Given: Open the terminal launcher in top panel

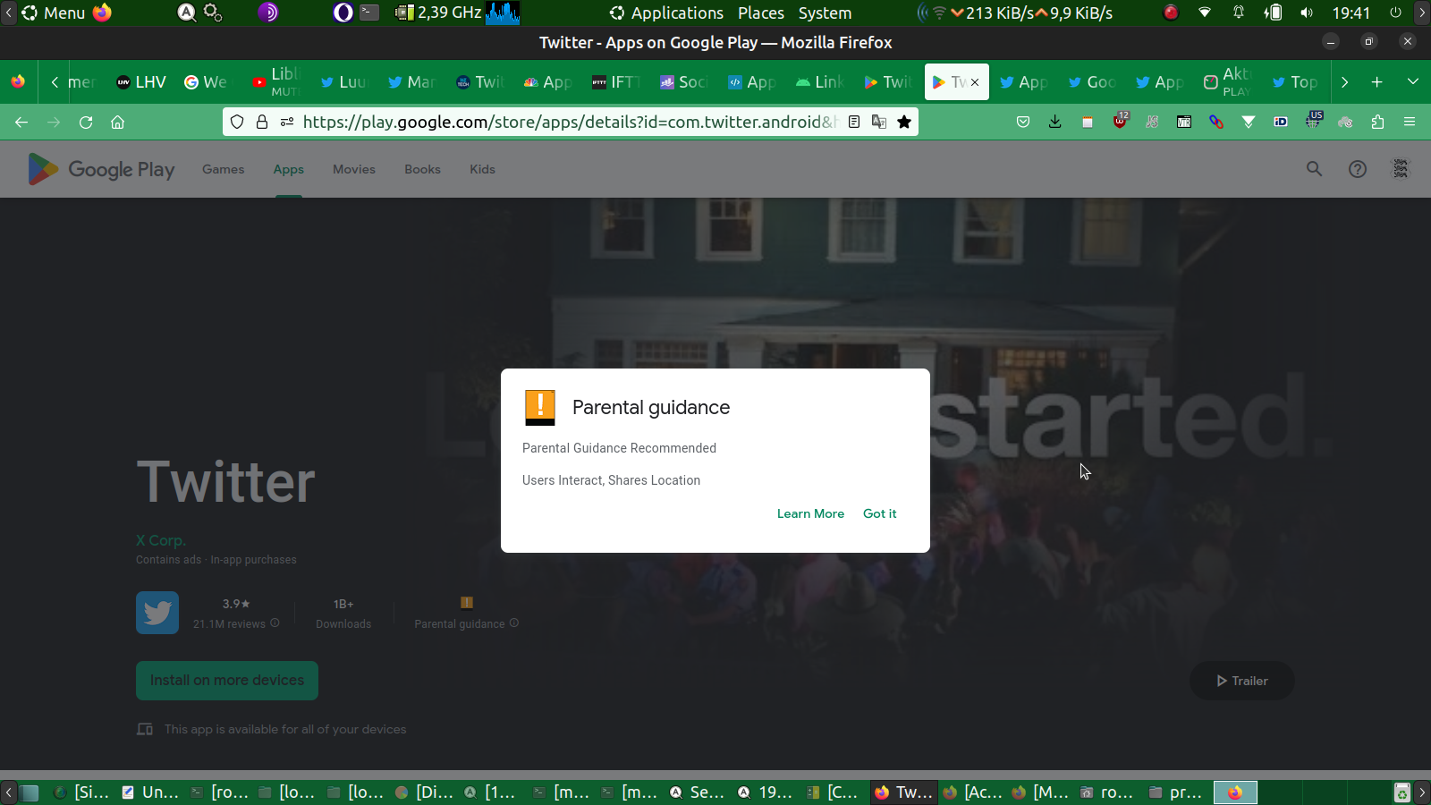Looking at the screenshot, I should click(x=369, y=13).
